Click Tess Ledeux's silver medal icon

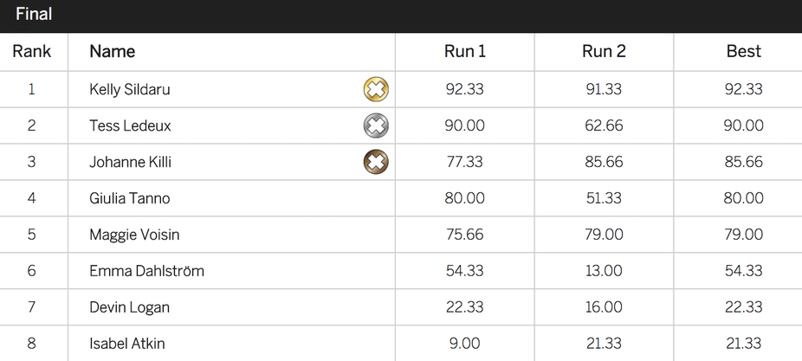(x=376, y=126)
